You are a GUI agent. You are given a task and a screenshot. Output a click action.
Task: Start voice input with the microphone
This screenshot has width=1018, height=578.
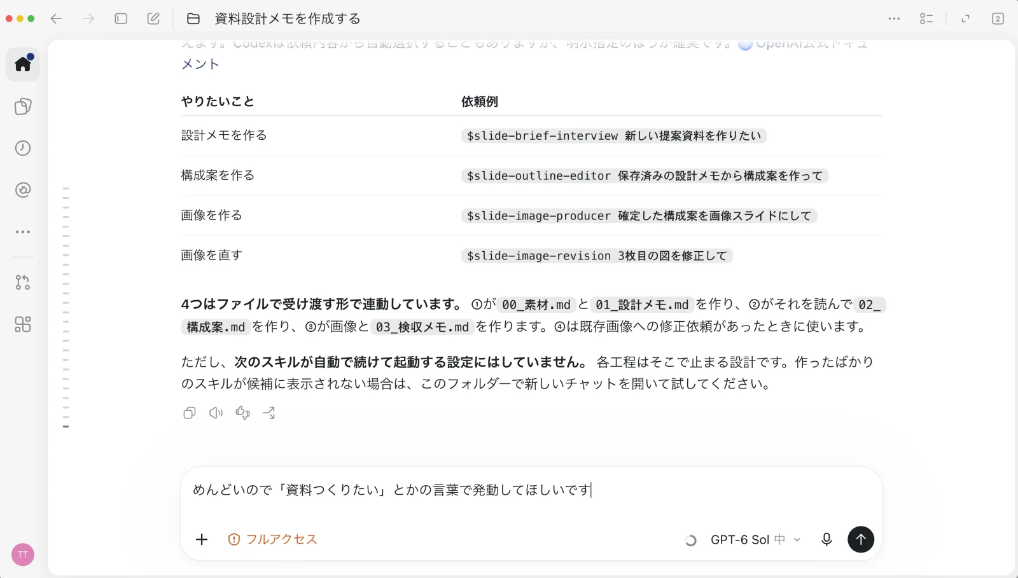(x=826, y=540)
